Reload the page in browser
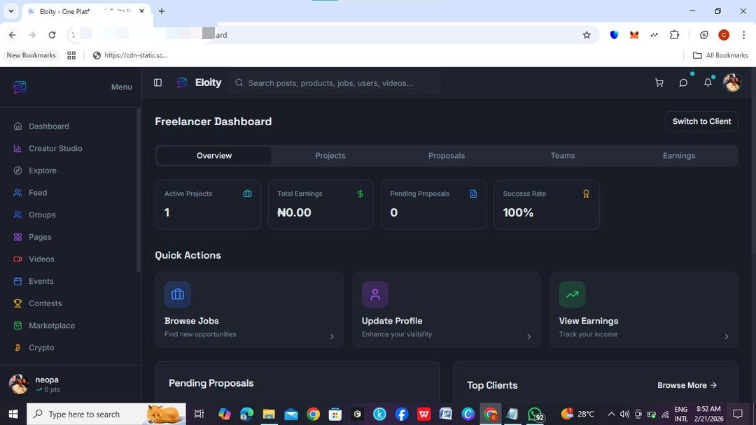 [x=52, y=35]
